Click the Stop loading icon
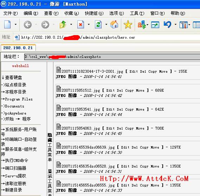Image resolution: width=200 pixels, height=196 pixels. point(80,24)
